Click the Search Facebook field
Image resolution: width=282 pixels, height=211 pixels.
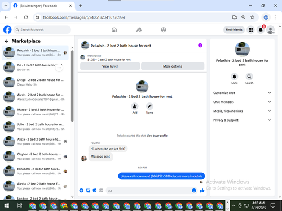pos(42,30)
